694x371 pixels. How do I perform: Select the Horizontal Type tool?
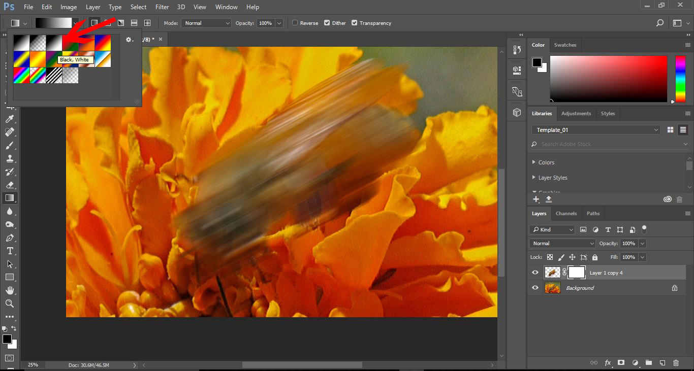pyautogui.click(x=10, y=251)
